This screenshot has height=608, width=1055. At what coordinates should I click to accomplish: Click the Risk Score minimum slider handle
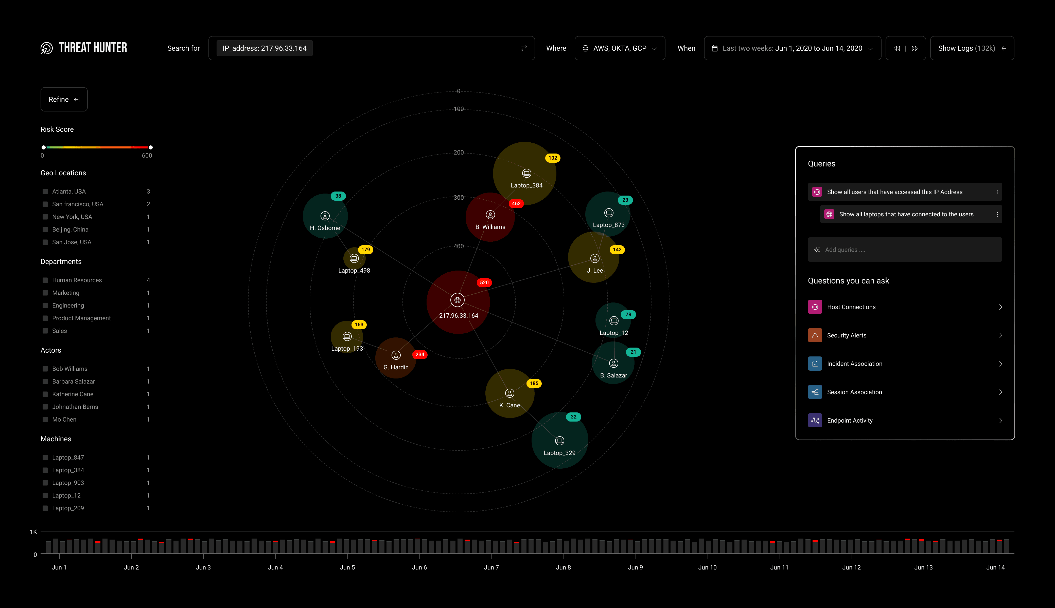(43, 147)
